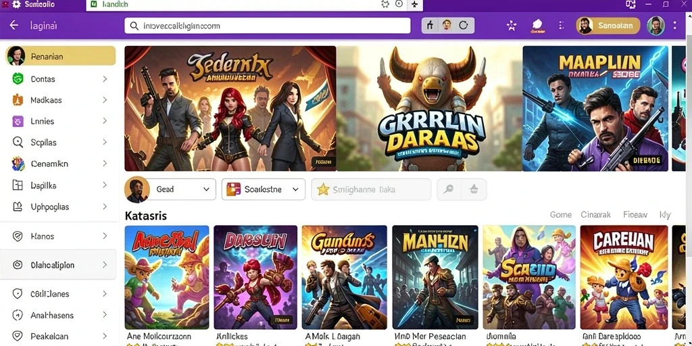Expand the Lnnies sidebar chevron
The height and width of the screenshot is (346, 692).
tap(105, 121)
